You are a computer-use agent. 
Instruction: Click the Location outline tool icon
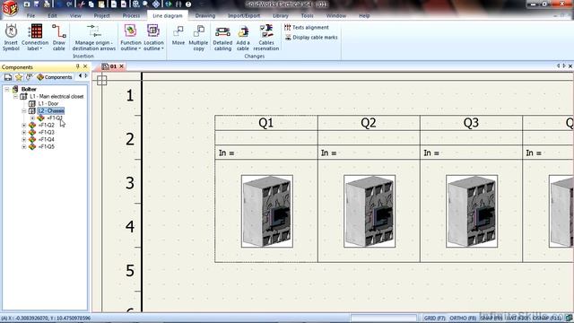click(153, 31)
